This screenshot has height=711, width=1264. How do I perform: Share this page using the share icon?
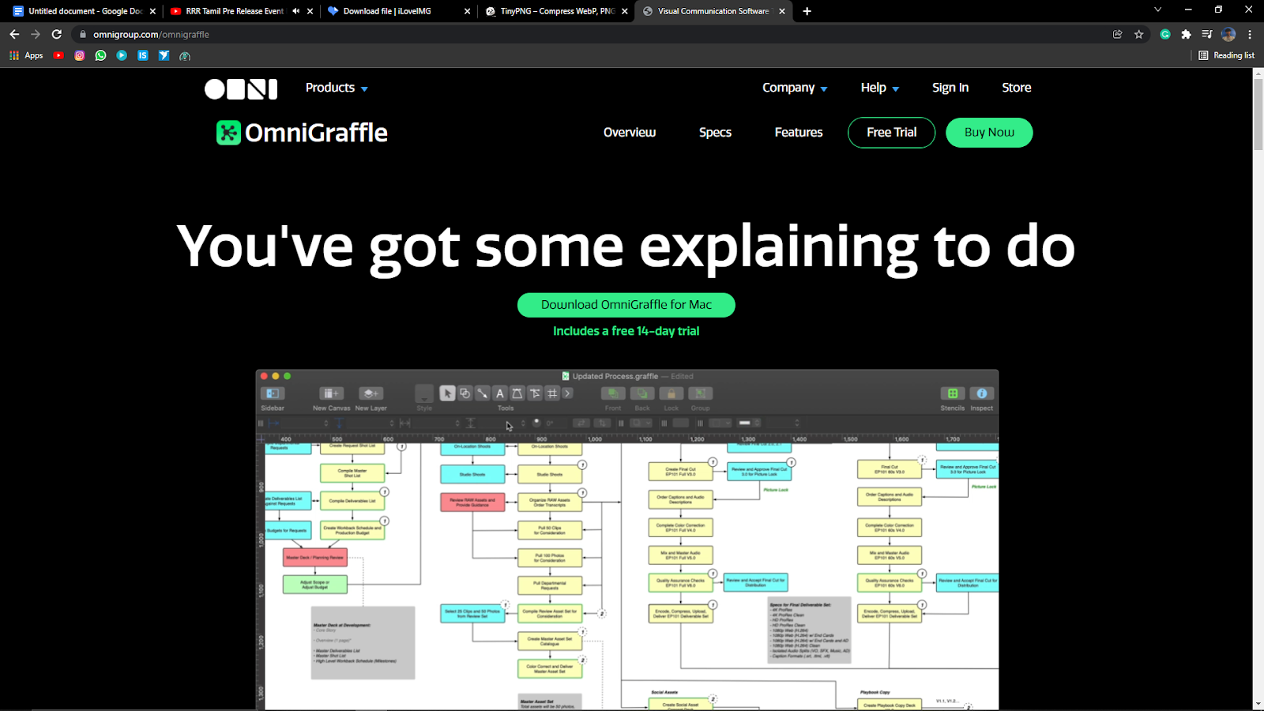(x=1117, y=34)
